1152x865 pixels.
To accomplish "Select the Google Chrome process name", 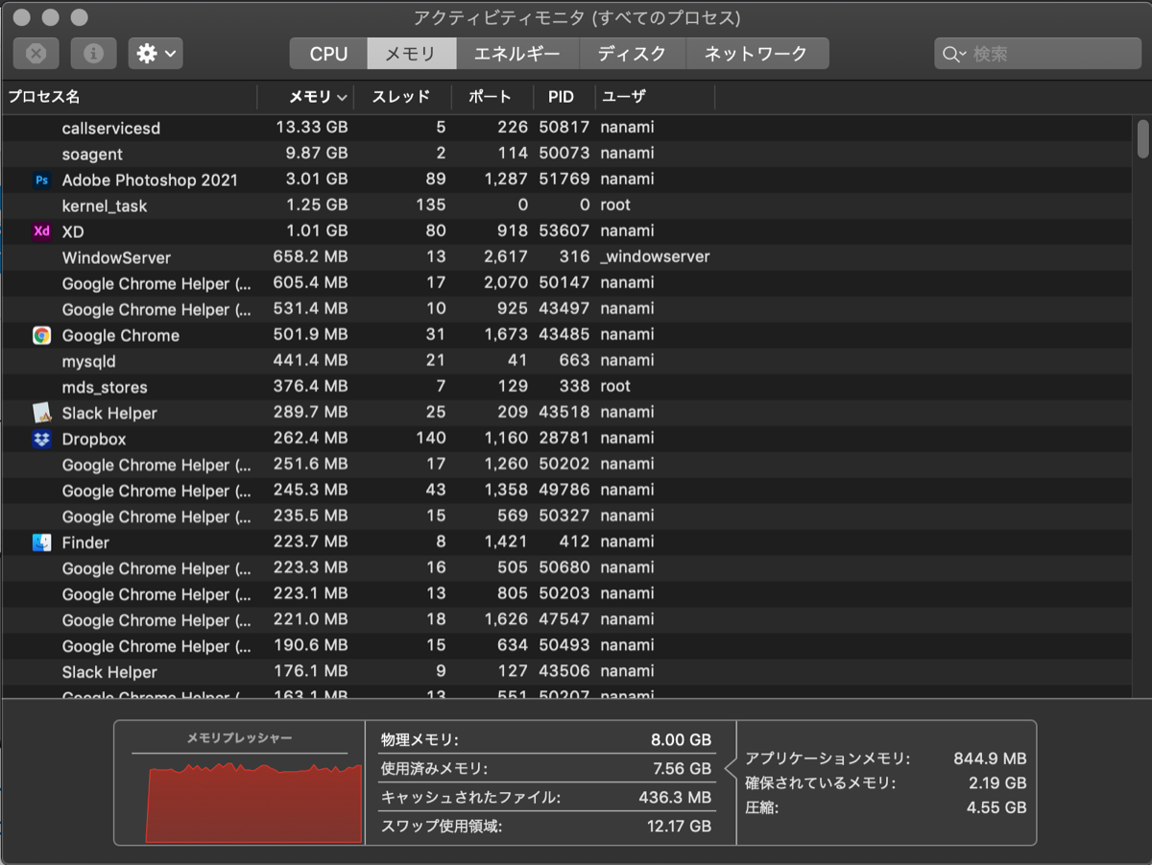I will (121, 335).
